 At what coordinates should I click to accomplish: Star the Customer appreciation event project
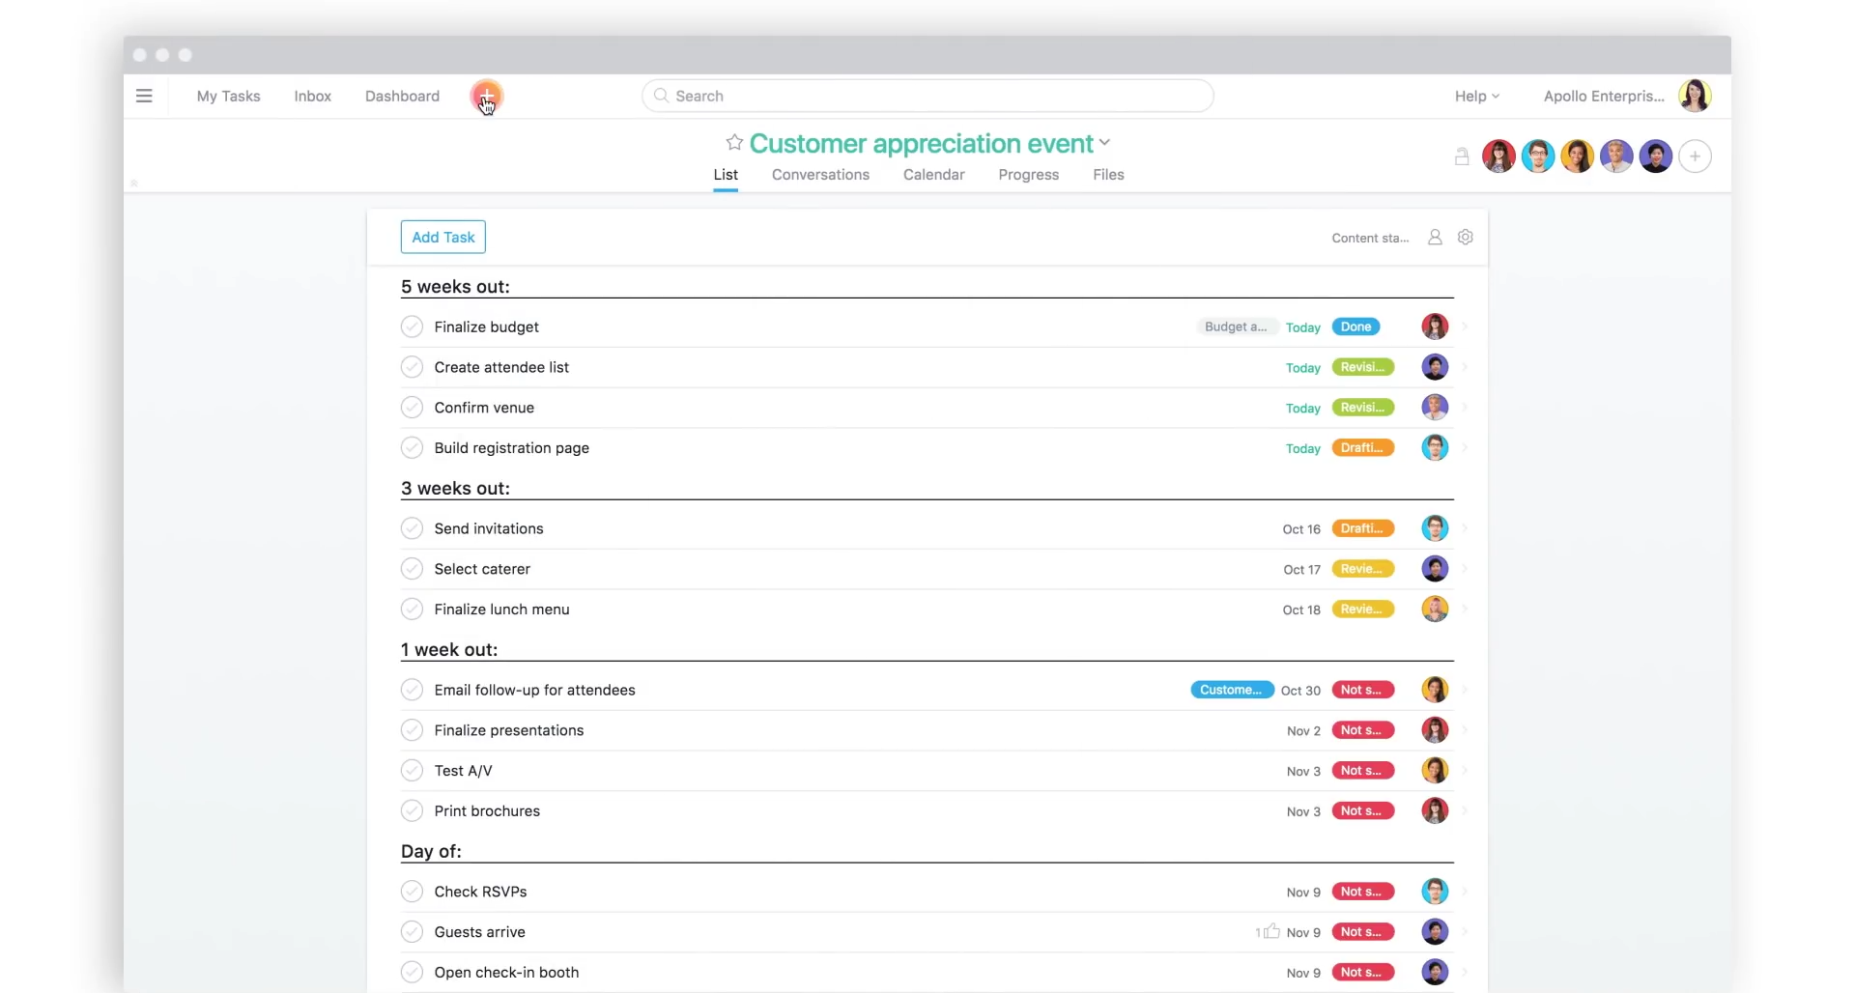[734, 143]
